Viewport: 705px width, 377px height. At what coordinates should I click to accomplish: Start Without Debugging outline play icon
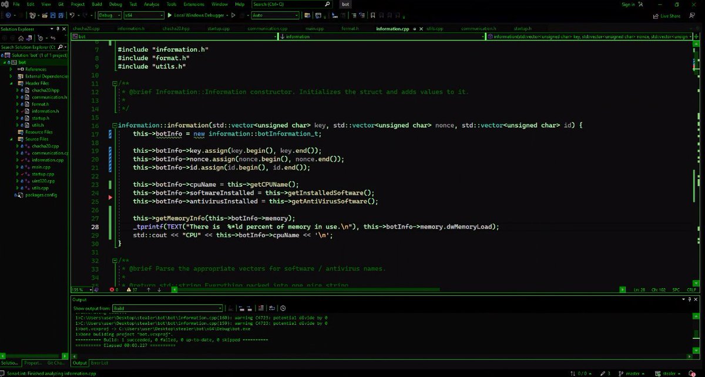233,15
